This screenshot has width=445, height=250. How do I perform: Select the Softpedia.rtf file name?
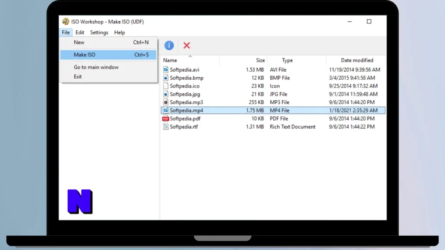point(184,127)
